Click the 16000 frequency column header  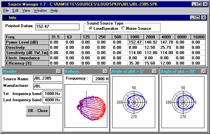tap(198, 37)
